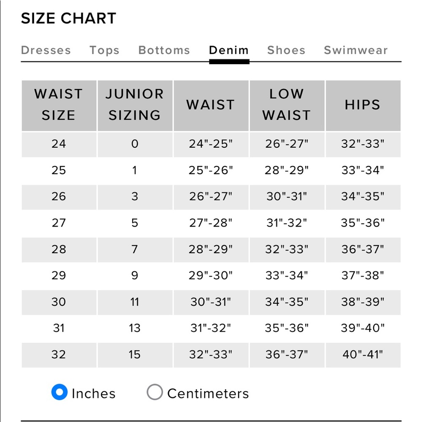Image resolution: width=422 pixels, height=422 pixels.
Task: Click waist size 32 cell
Action: tap(59, 354)
